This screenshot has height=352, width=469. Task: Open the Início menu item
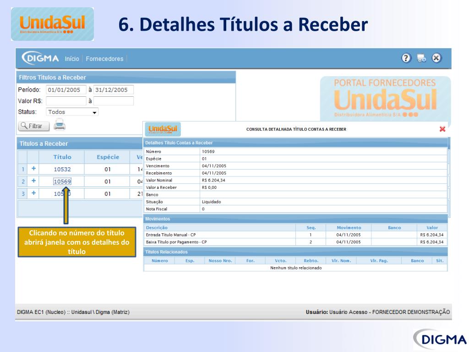(72, 59)
